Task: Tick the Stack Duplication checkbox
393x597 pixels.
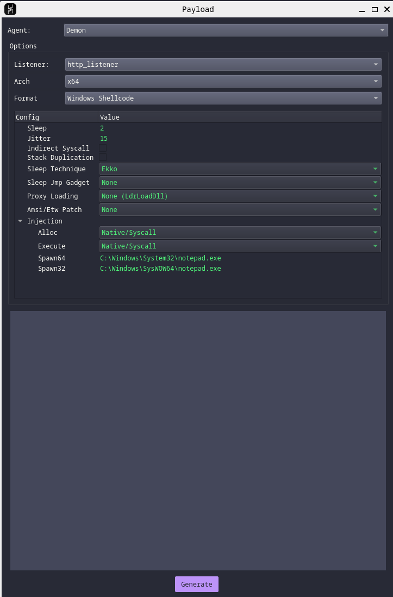Action: (x=103, y=157)
